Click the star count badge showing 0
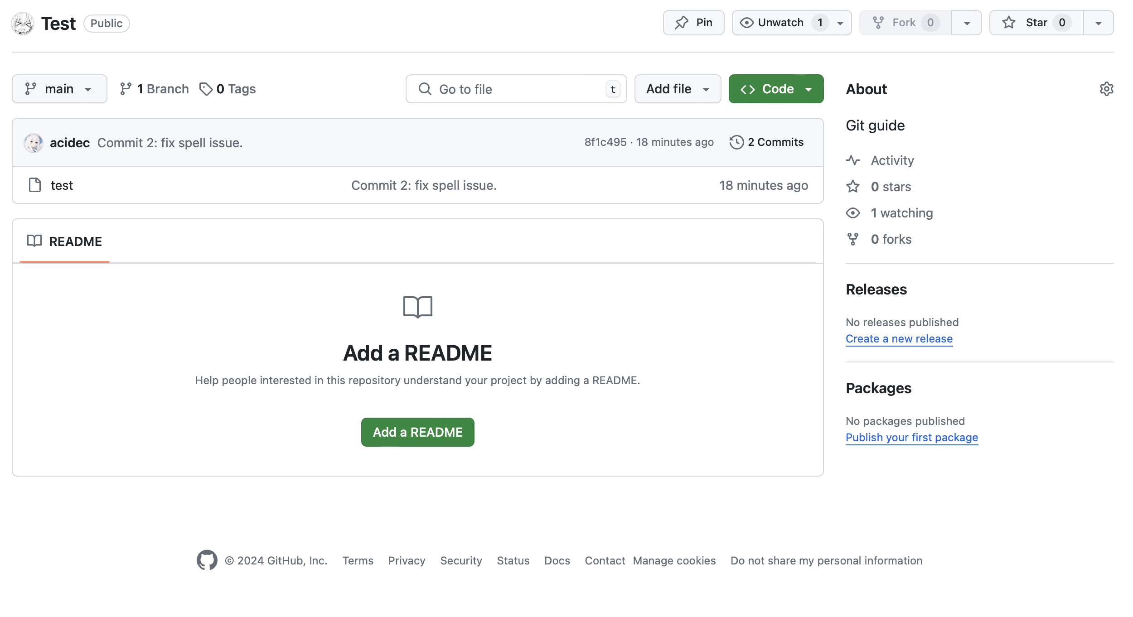Viewport: 1133px width, 617px height. click(1062, 23)
